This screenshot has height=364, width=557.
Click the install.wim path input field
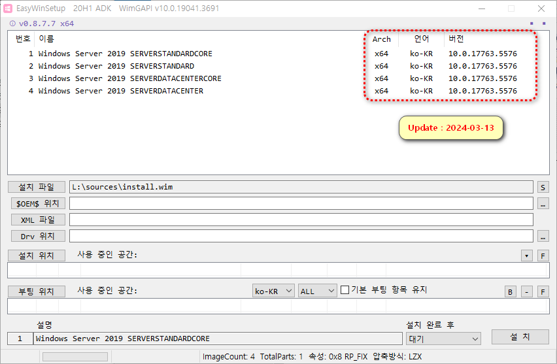click(x=301, y=187)
